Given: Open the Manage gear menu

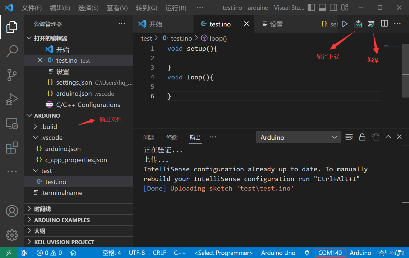Looking at the screenshot, I should pyautogui.click(x=12, y=235).
